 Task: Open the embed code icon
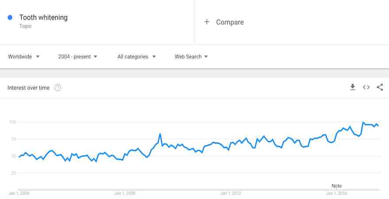tap(366, 88)
